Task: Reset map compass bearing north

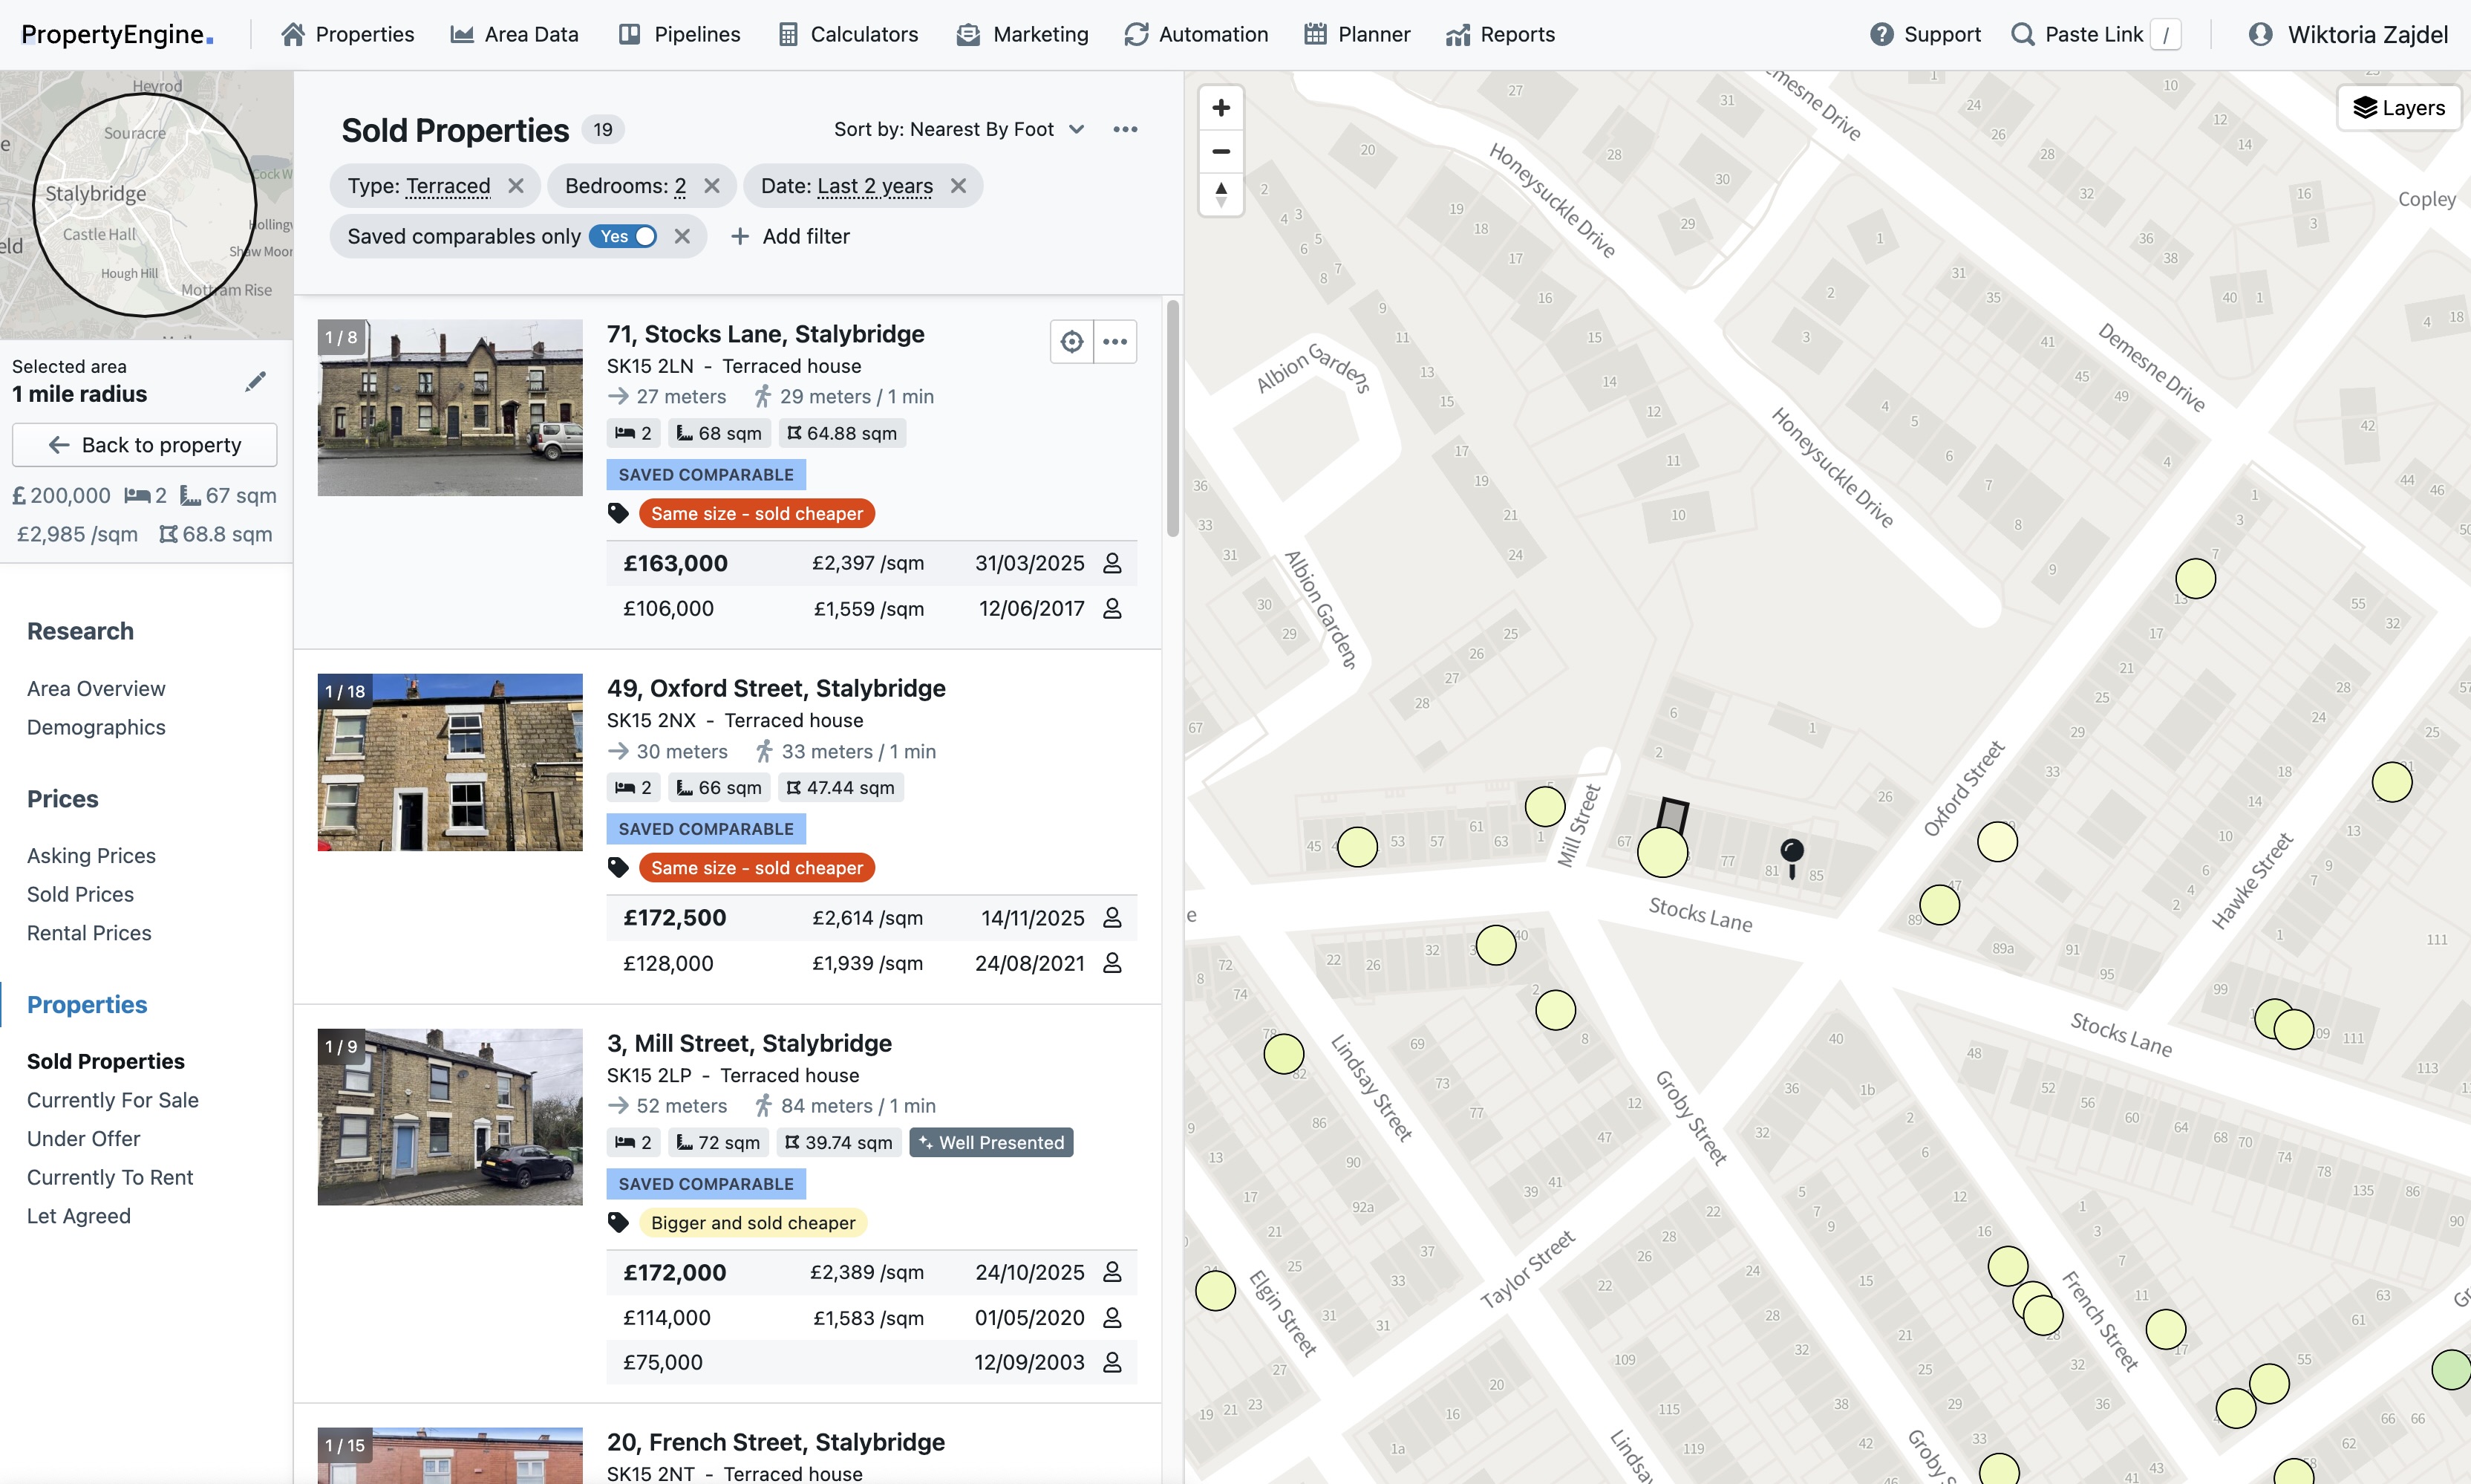Action: pos(1221,194)
